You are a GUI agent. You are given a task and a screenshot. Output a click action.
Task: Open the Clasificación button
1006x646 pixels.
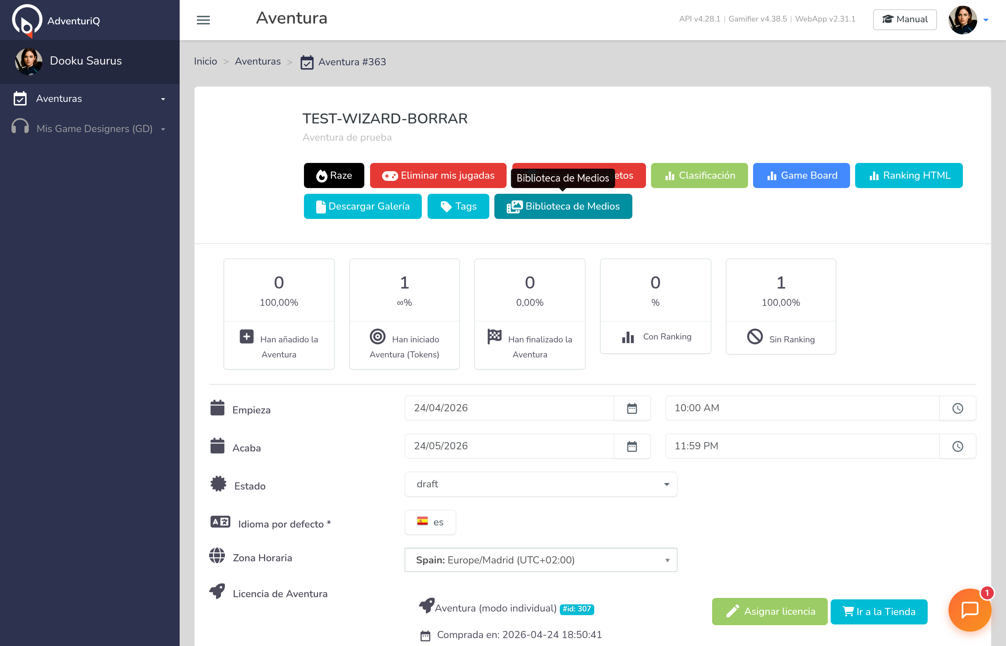tap(699, 175)
